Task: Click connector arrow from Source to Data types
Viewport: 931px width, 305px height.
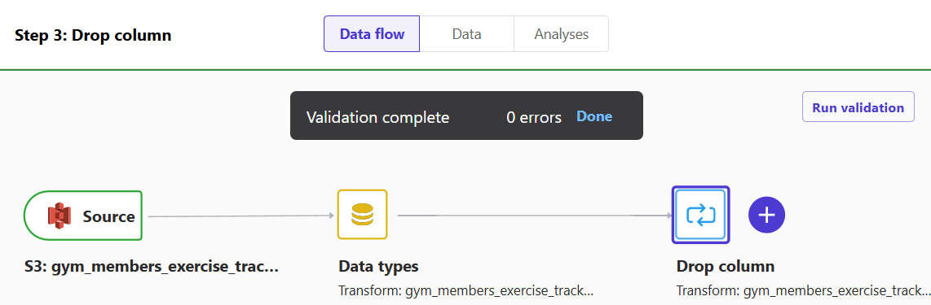Action: (x=241, y=216)
